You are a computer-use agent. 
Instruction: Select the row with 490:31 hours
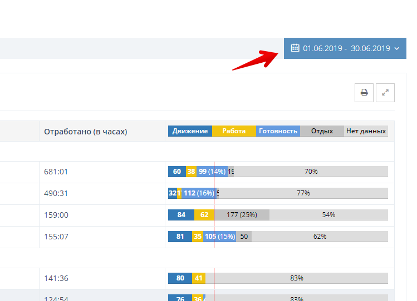(x=56, y=193)
